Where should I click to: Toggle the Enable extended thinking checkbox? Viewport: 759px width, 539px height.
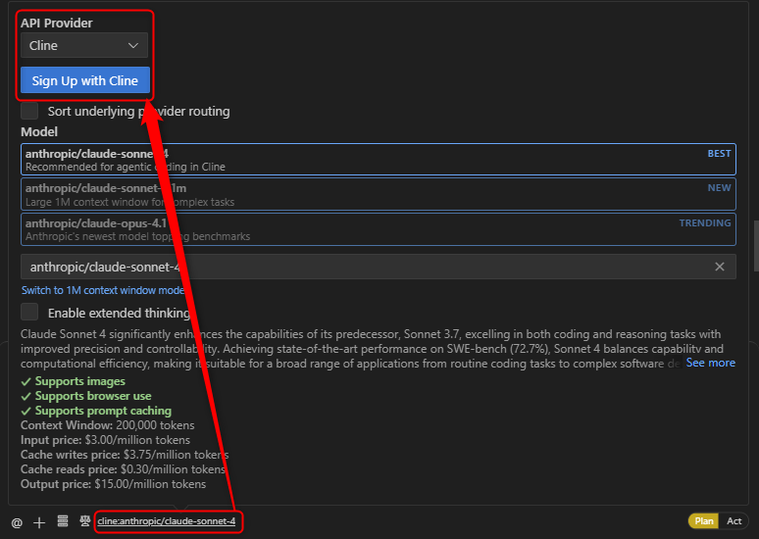pyautogui.click(x=29, y=312)
